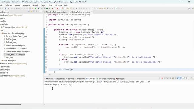Open the Project Explorer view menu
This screenshot has height=109, width=194.
(36, 12)
